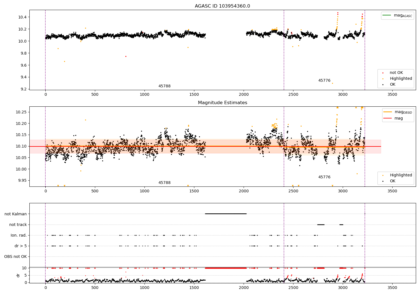
Task: Click the "dr > 5" row label
Action: pos(21,246)
